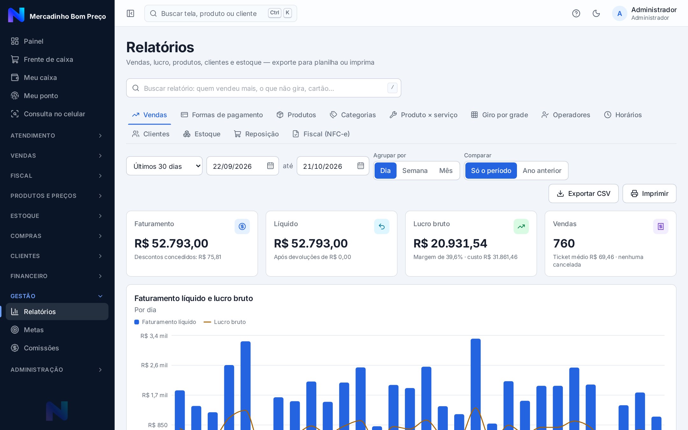
Task: Open Meu ponto fingerprint item
Action: click(57, 96)
